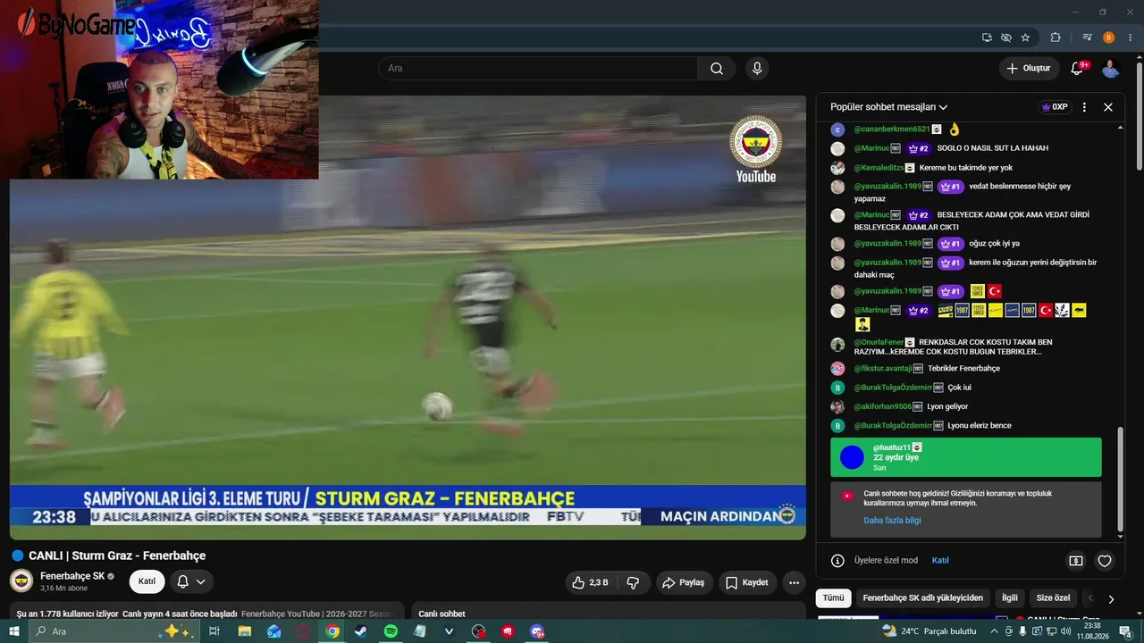The width and height of the screenshot is (1144, 643).
Task: Show hidden system tray icons
Action: (x=994, y=631)
